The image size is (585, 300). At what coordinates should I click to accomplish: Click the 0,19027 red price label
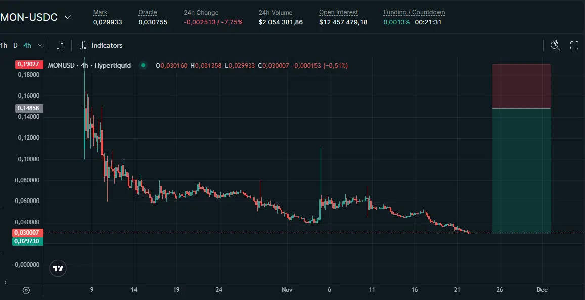29,64
